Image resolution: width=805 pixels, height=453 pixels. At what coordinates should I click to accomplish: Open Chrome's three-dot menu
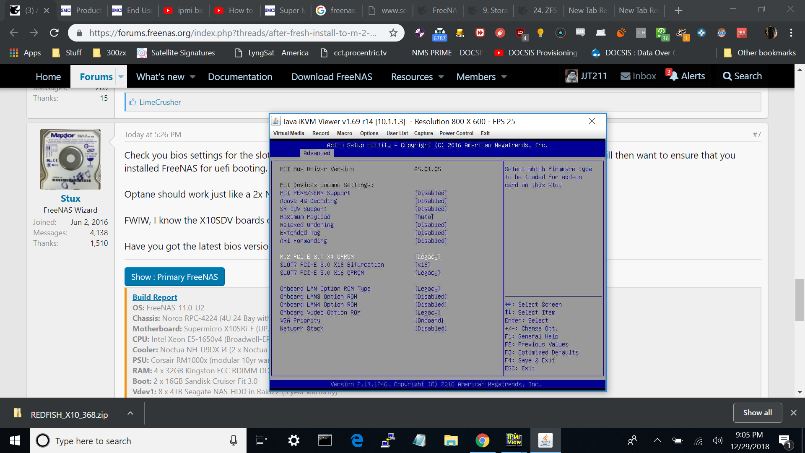pyautogui.click(x=791, y=33)
